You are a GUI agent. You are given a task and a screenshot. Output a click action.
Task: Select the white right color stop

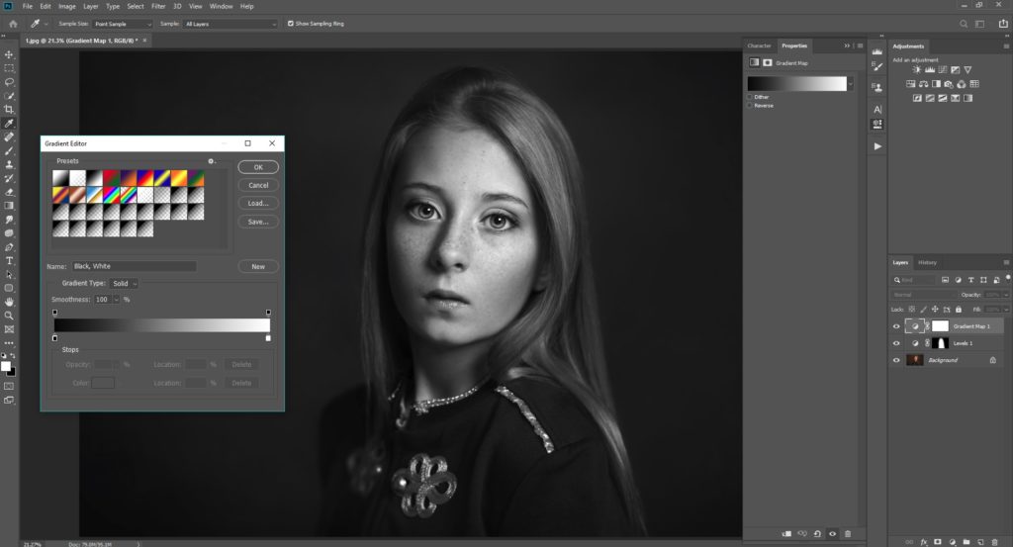268,337
